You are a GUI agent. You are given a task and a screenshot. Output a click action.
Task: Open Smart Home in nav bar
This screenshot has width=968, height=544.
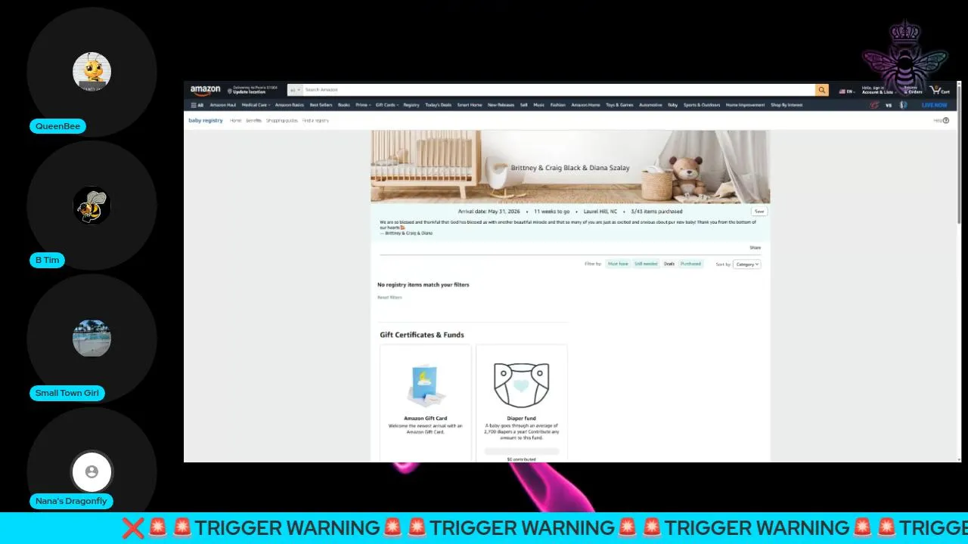pos(469,105)
